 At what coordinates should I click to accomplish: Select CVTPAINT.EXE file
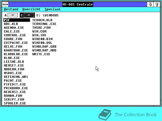[16, 43]
